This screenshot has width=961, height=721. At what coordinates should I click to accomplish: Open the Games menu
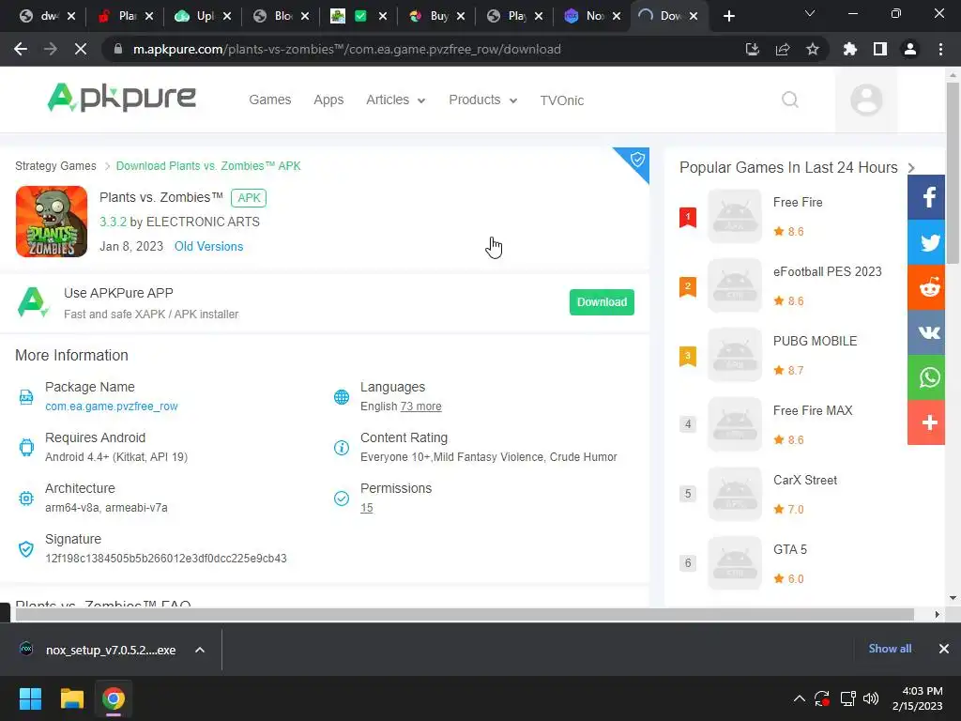269,100
